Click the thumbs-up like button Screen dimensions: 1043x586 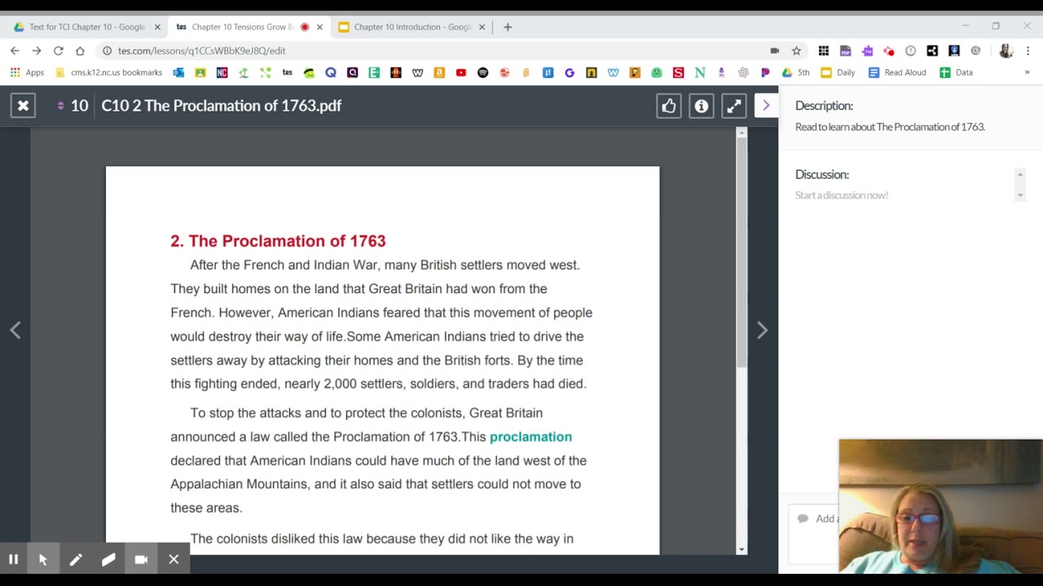tap(669, 106)
